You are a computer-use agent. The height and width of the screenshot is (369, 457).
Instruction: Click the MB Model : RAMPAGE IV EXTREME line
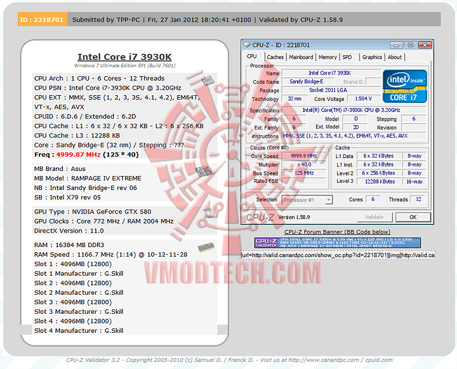click(x=88, y=178)
